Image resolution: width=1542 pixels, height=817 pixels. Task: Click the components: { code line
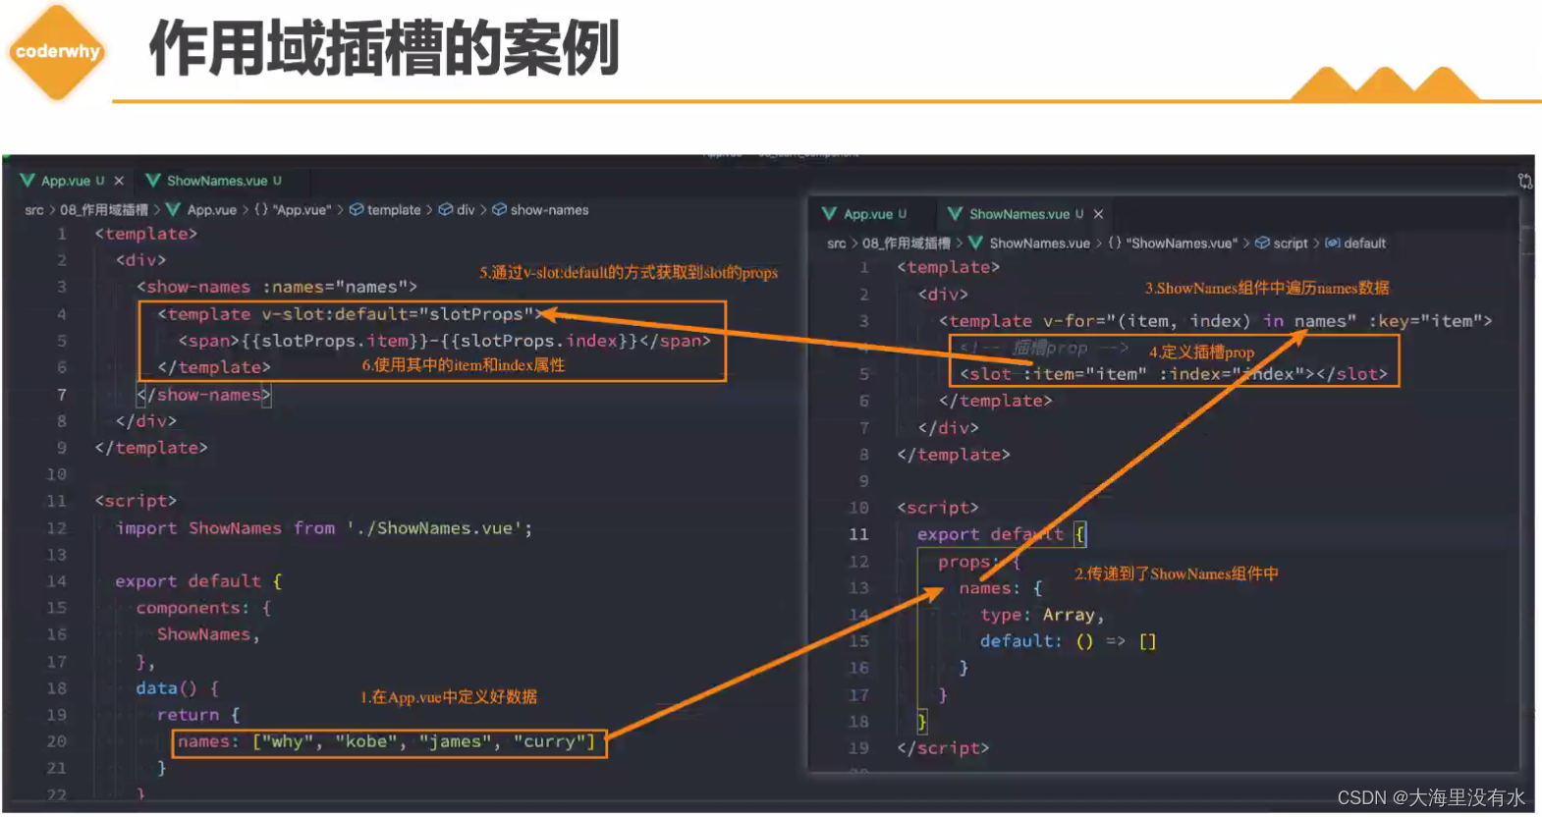(204, 608)
